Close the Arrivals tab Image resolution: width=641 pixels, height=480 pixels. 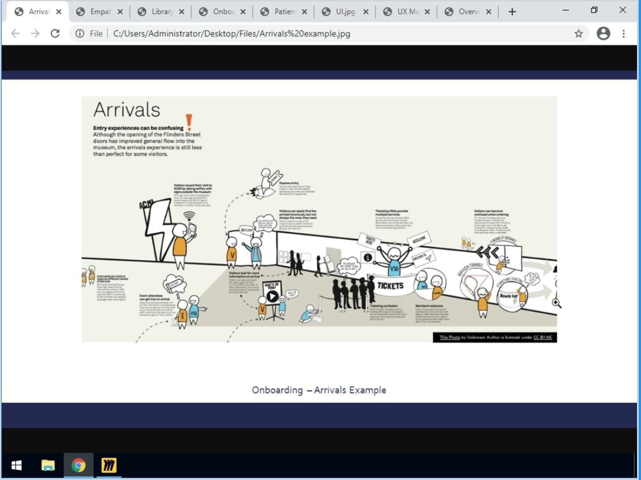coord(59,12)
